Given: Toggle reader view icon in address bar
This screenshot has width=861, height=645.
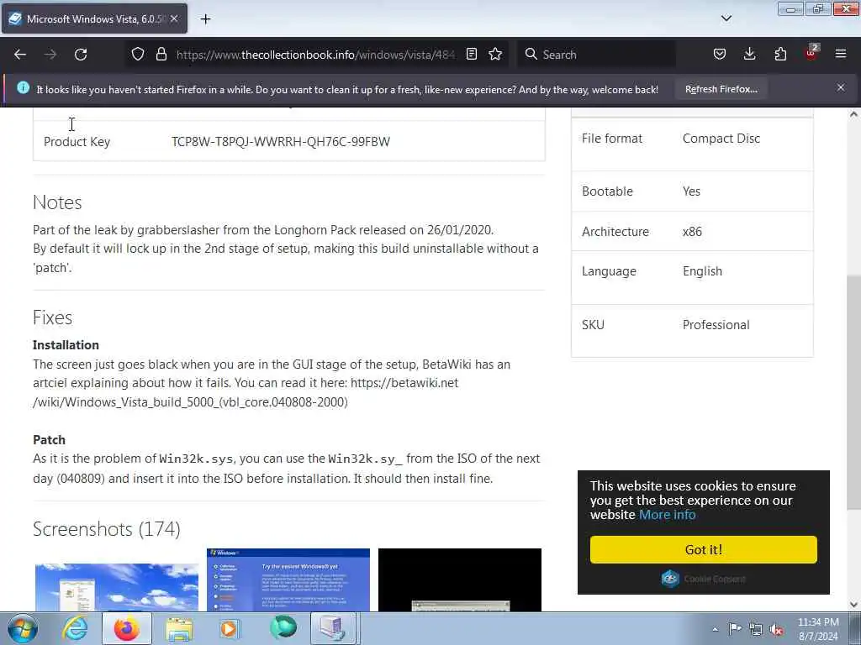Looking at the screenshot, I should [x=471, y=55].
